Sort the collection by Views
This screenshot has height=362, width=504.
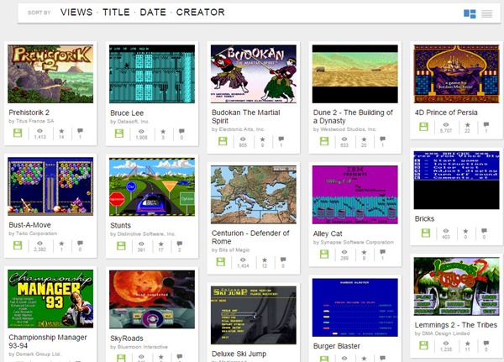pyautogui.click(x=76, y=13)
